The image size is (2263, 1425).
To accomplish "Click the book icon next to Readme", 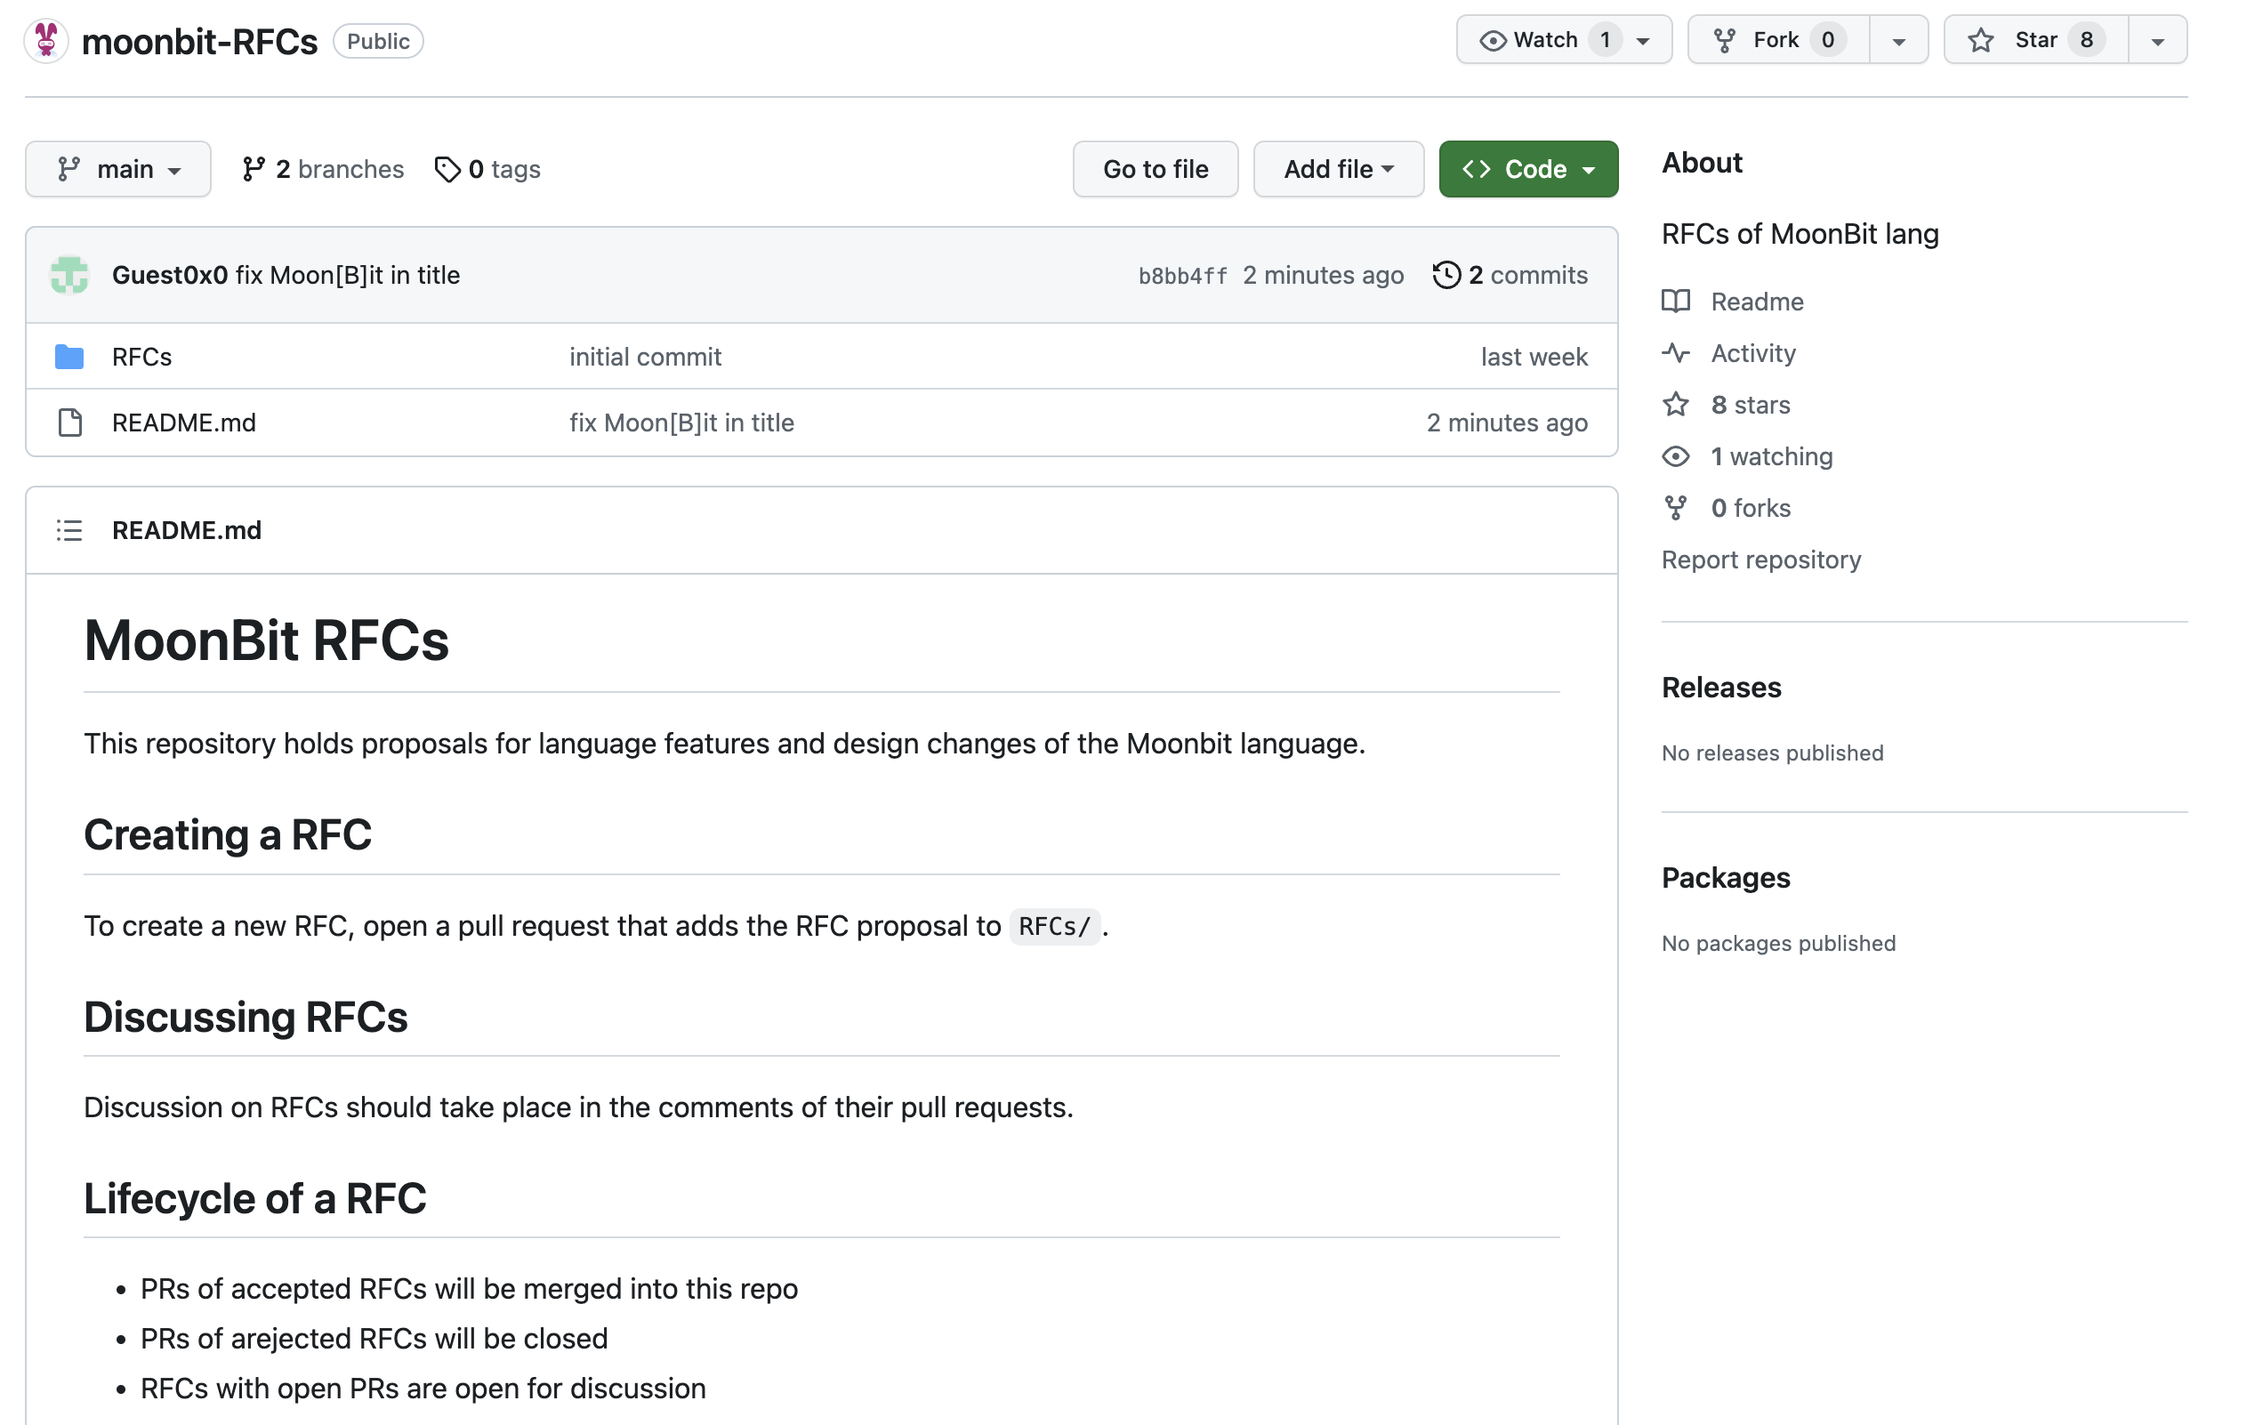I will [1676, 302].
